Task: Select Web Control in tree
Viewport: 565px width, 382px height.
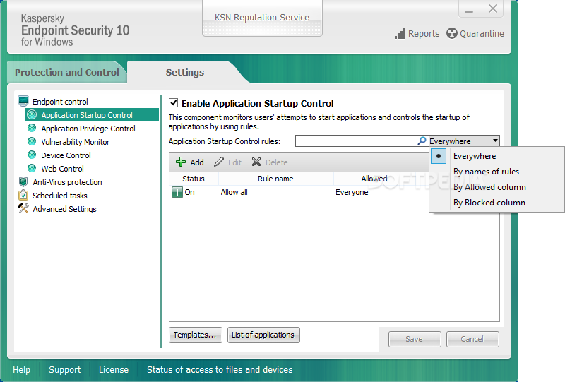Action: point(62,169)
